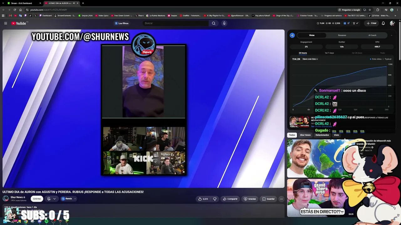Click the Chrome icon in the taskbar
Screen dimensions: 401x225
pyautogui.click(x=26, y=221)
